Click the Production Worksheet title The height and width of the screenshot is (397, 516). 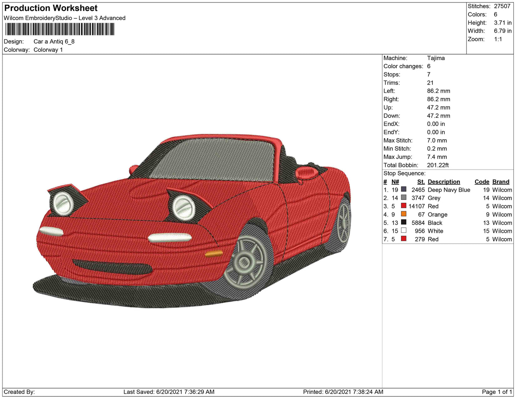click(x=51, y=8)
